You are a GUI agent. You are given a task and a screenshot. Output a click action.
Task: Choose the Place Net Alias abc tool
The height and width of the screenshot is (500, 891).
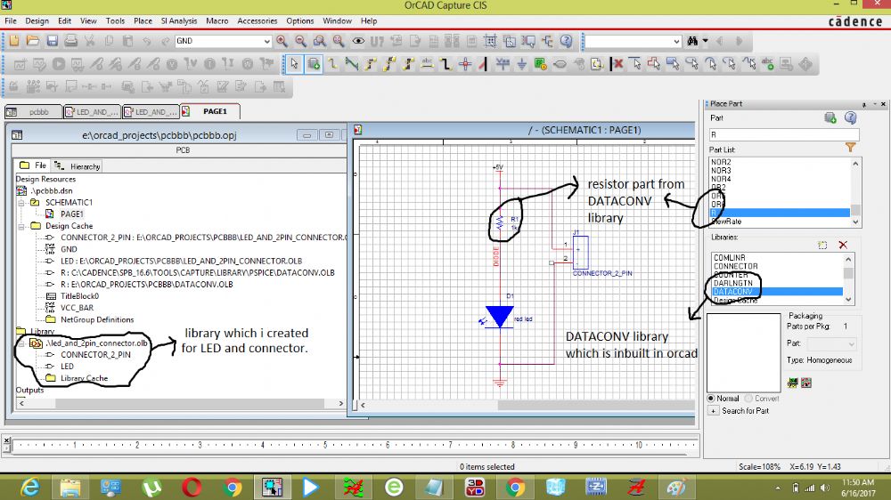[x=427, y=64]
